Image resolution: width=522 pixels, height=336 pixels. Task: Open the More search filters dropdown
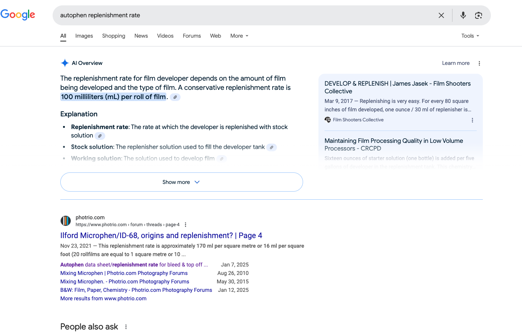click(239, 36)
